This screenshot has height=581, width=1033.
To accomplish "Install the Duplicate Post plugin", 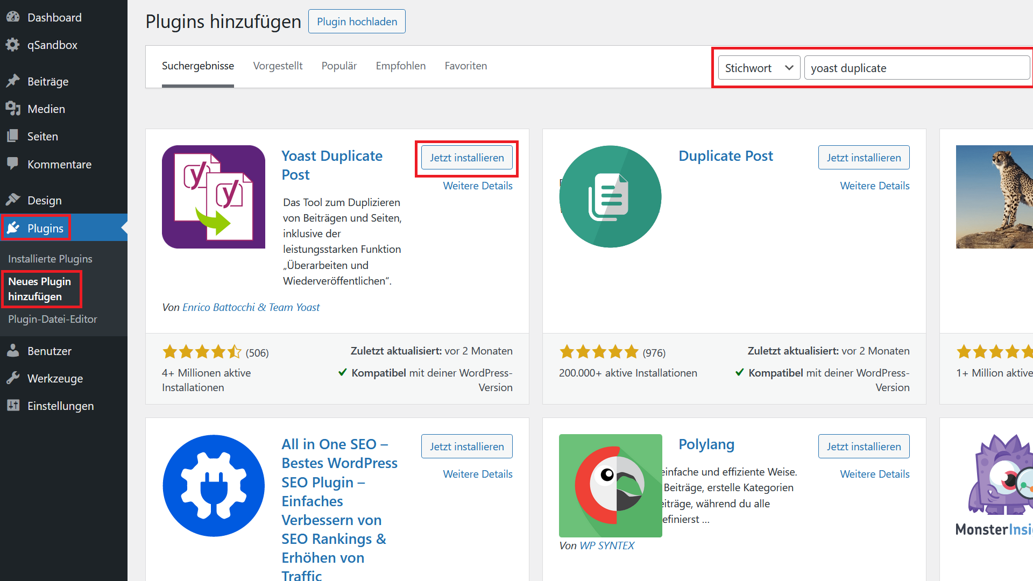I will point(864,158).
